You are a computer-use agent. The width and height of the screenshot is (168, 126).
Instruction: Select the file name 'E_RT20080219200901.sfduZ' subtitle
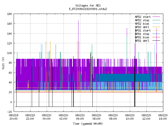point(88,9)
